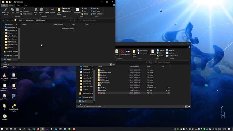This screenshot has width=233, height=131.
Task: Click Invert selection in the Documents window
Action: [172, 56]
